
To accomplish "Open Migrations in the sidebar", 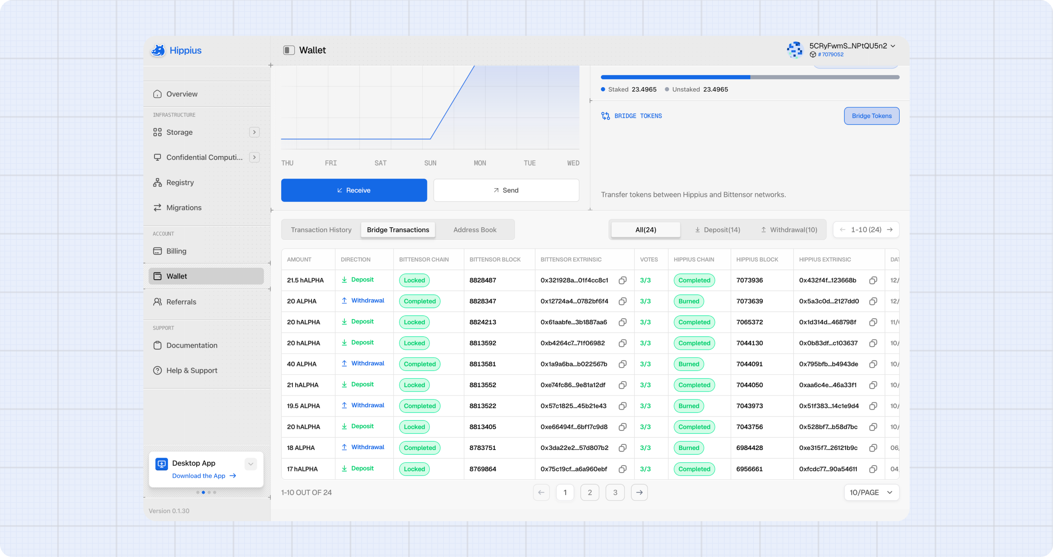I will (206, 207).
